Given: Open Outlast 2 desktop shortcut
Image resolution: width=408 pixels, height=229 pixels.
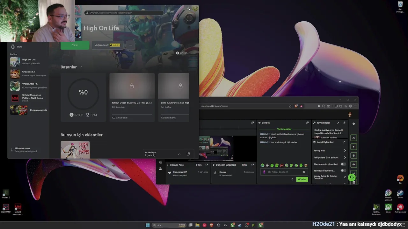Looking at the screenshot, I should point(6,194).
